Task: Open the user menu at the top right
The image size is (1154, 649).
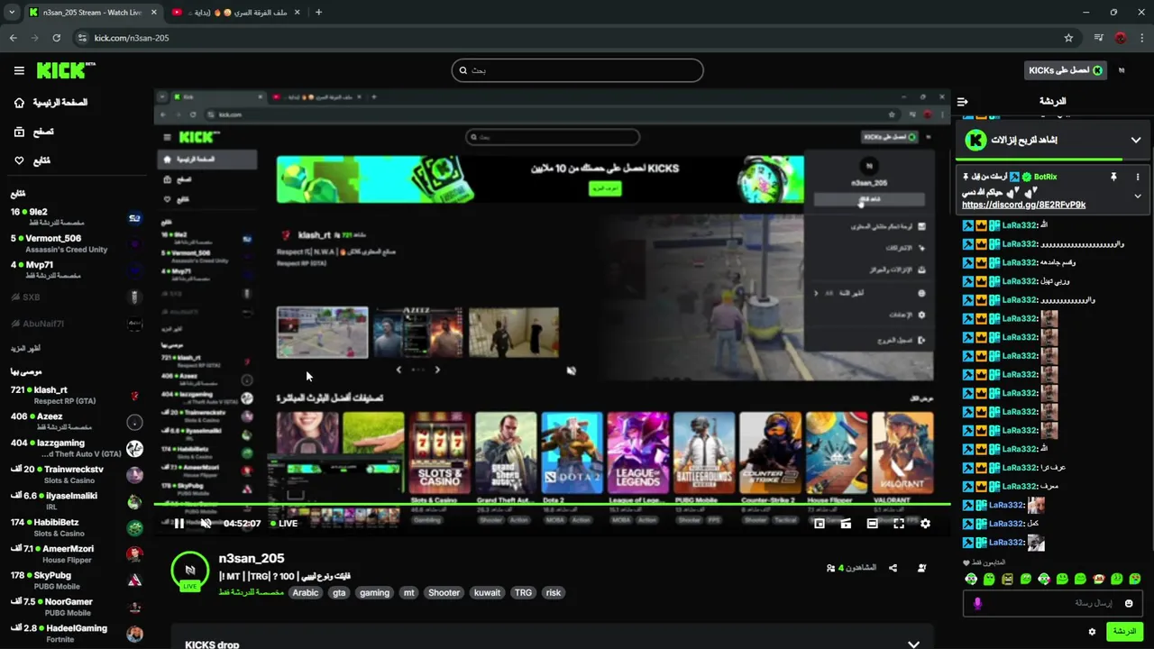Action: click(x=1122, y=70)
